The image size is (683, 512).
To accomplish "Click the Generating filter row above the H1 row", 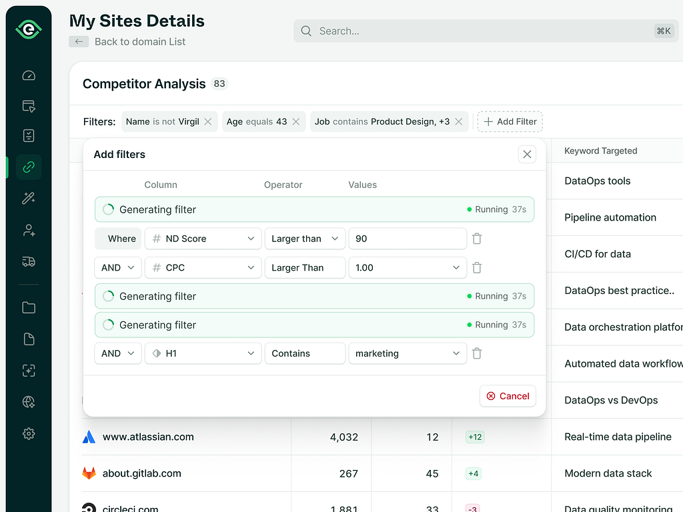I will (x=315, y=325).
